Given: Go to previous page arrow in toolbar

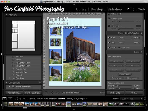Looking at the screenshot, I should [x=53, y=93].
